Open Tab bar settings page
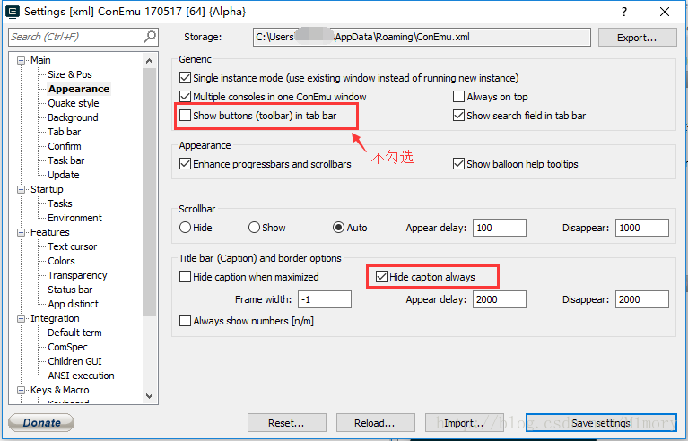 (64, 132)
